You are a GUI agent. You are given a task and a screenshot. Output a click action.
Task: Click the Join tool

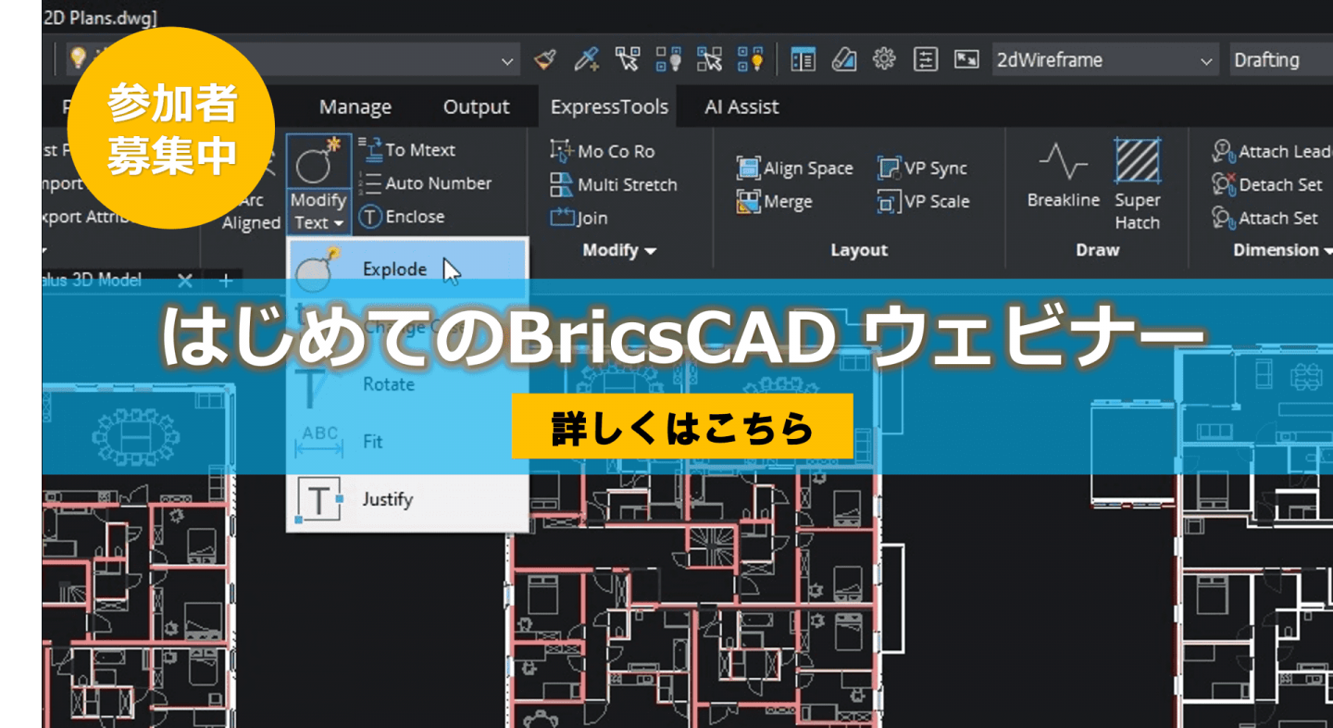[x=579, y=219]
